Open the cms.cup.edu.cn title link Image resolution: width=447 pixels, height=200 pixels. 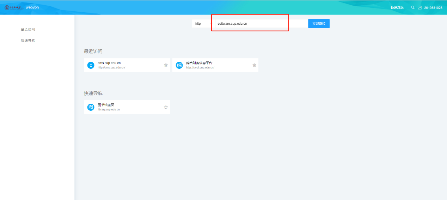[x=109, y=63]
